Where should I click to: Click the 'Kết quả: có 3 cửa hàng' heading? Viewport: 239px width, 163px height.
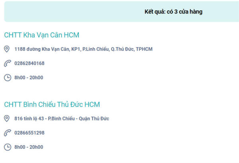[x=173, y=12]
